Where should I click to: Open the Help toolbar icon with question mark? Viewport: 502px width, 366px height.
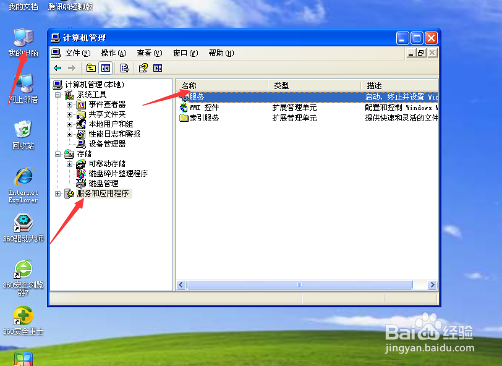pyautogui.click(x=143, y=68)
